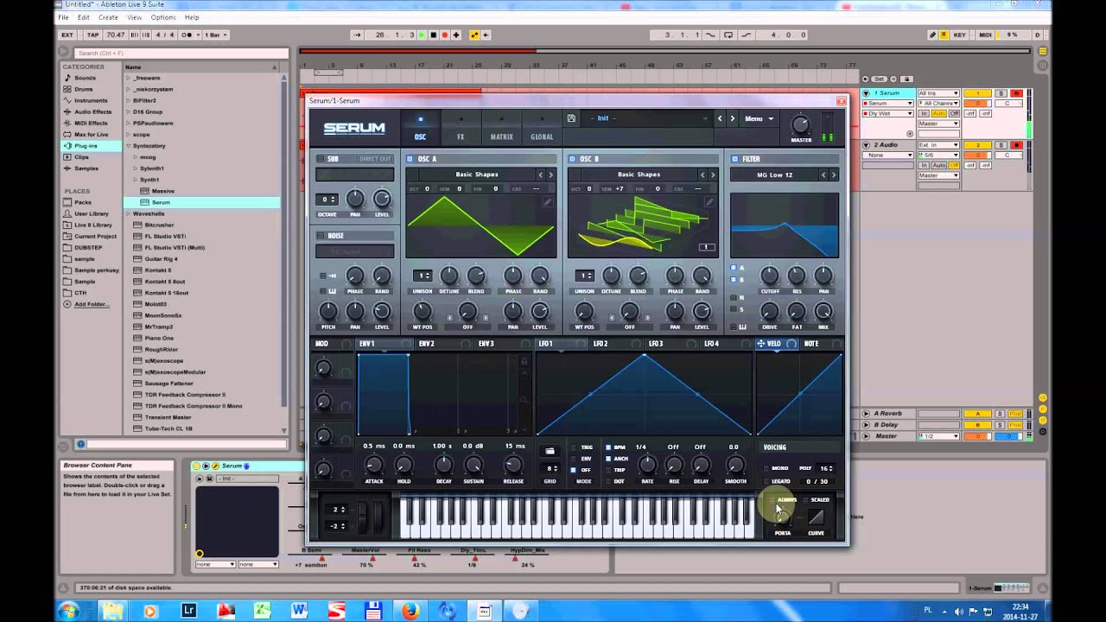This screenshot has height=622, width=1106.
Task: Click the tempo field showing 70.47
Action: click(x=115, y=35)
